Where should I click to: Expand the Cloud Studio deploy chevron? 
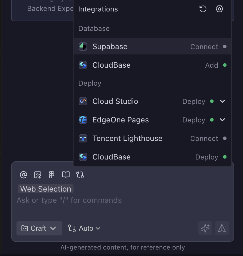[x=222, y=101]
